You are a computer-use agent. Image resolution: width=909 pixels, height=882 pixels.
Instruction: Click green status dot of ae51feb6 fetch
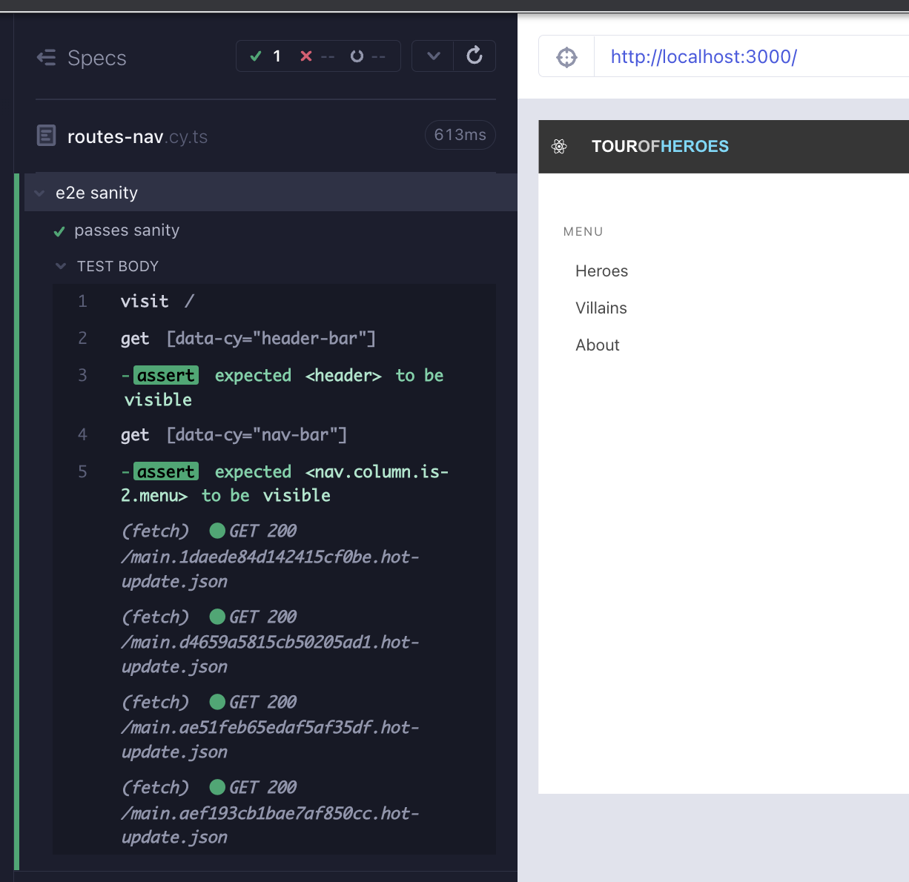(x=217, y=702)
